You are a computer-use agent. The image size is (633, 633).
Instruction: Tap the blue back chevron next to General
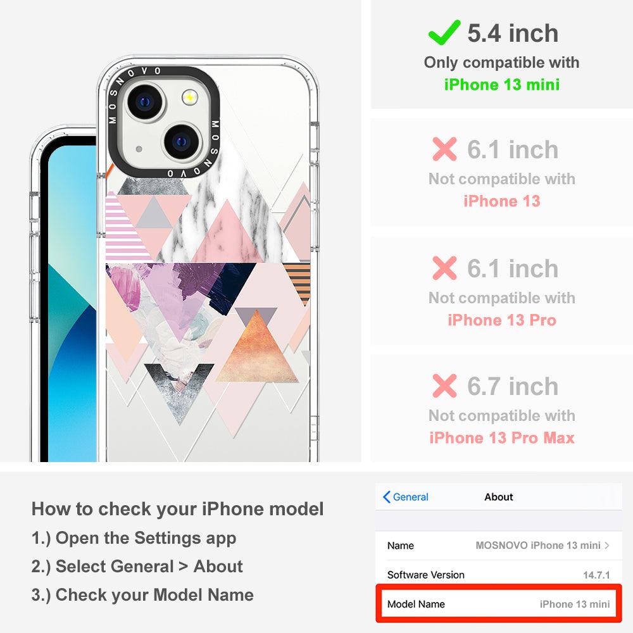tap(386, 497)
